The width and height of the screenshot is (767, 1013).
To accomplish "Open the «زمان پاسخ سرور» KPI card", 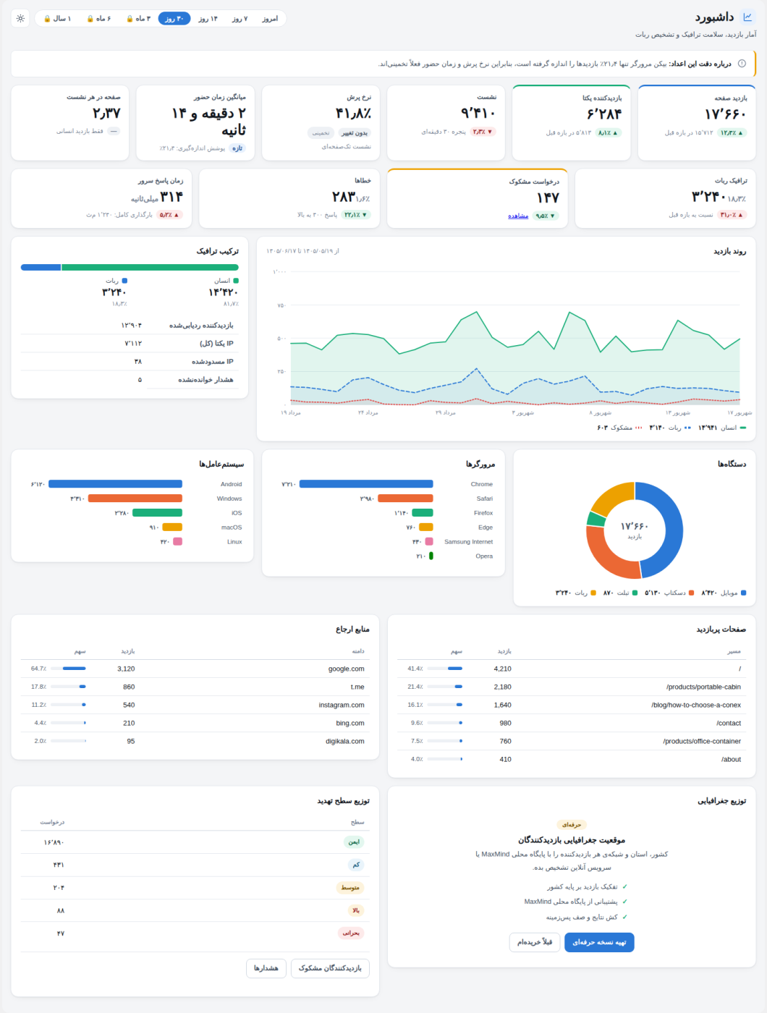I will tap(101, 198).
